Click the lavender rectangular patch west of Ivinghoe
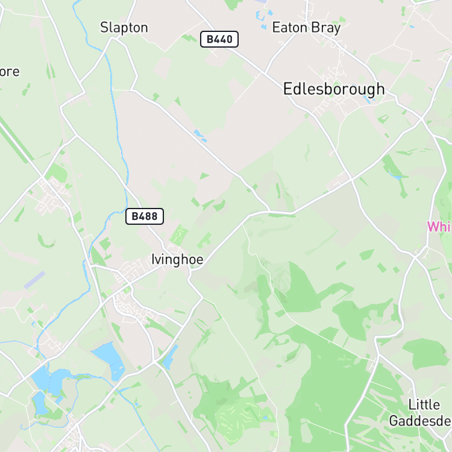452x452 pixels. [x=34, y=280]
